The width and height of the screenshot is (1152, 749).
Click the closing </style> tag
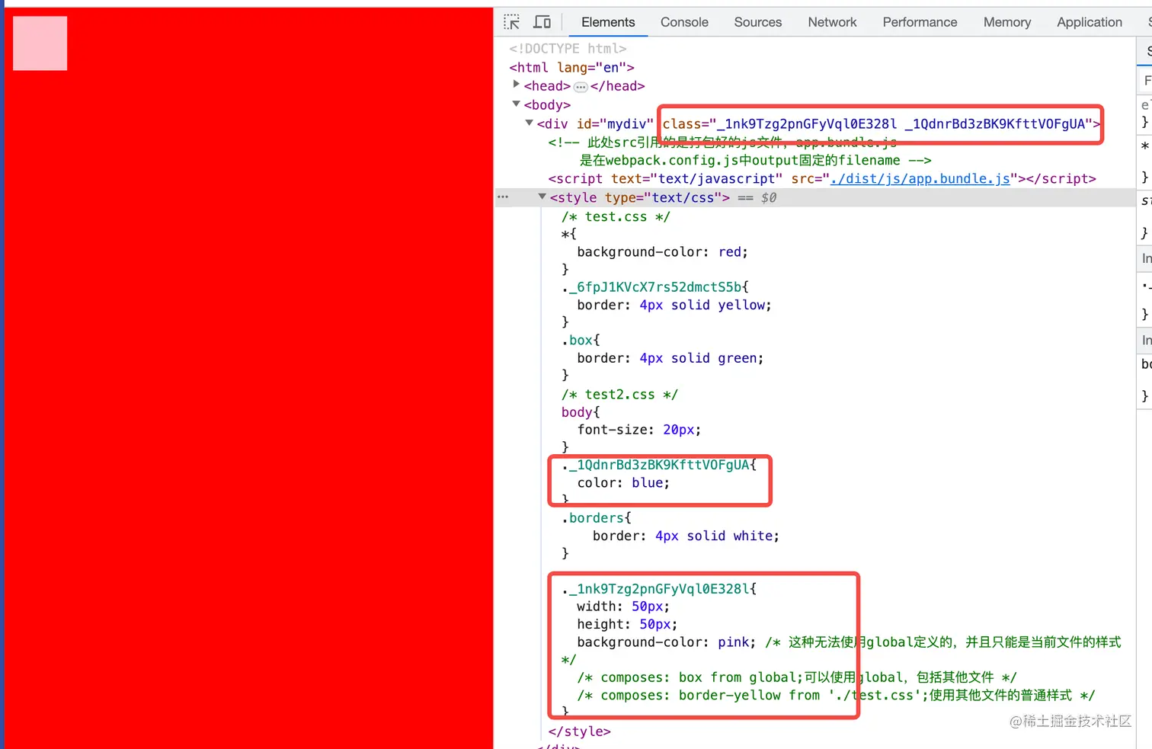[579, 731]
